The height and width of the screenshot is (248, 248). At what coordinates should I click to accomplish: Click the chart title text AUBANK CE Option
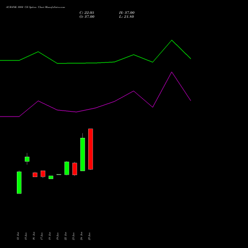pyautogui.click(x=35, y=7)
